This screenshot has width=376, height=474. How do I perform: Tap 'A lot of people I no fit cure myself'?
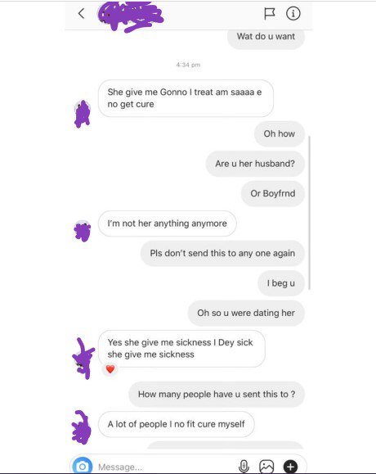pos(177,424)
